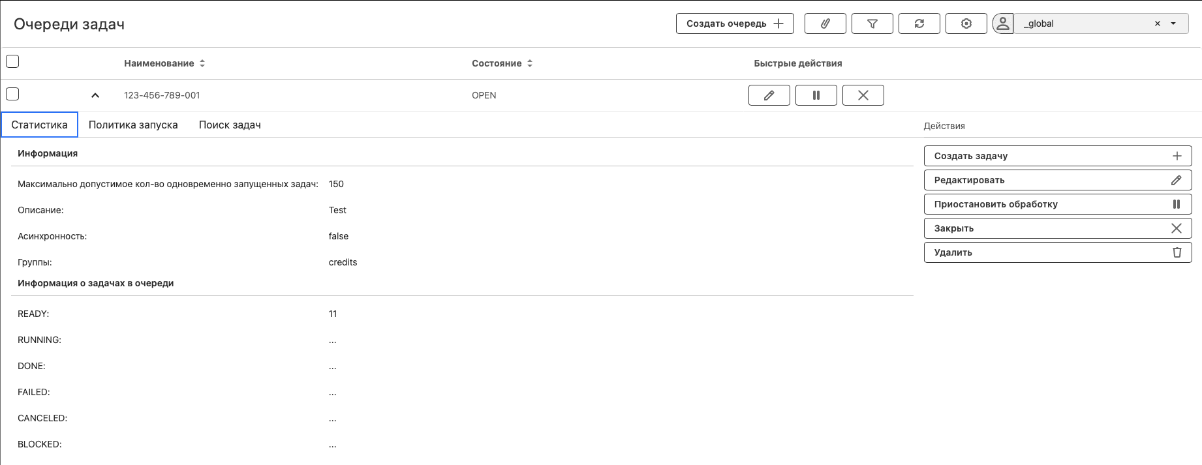Click the Удалить button with trash icon
The width and height of the screenshot is (1202, 465).
tap(1057, 252)
